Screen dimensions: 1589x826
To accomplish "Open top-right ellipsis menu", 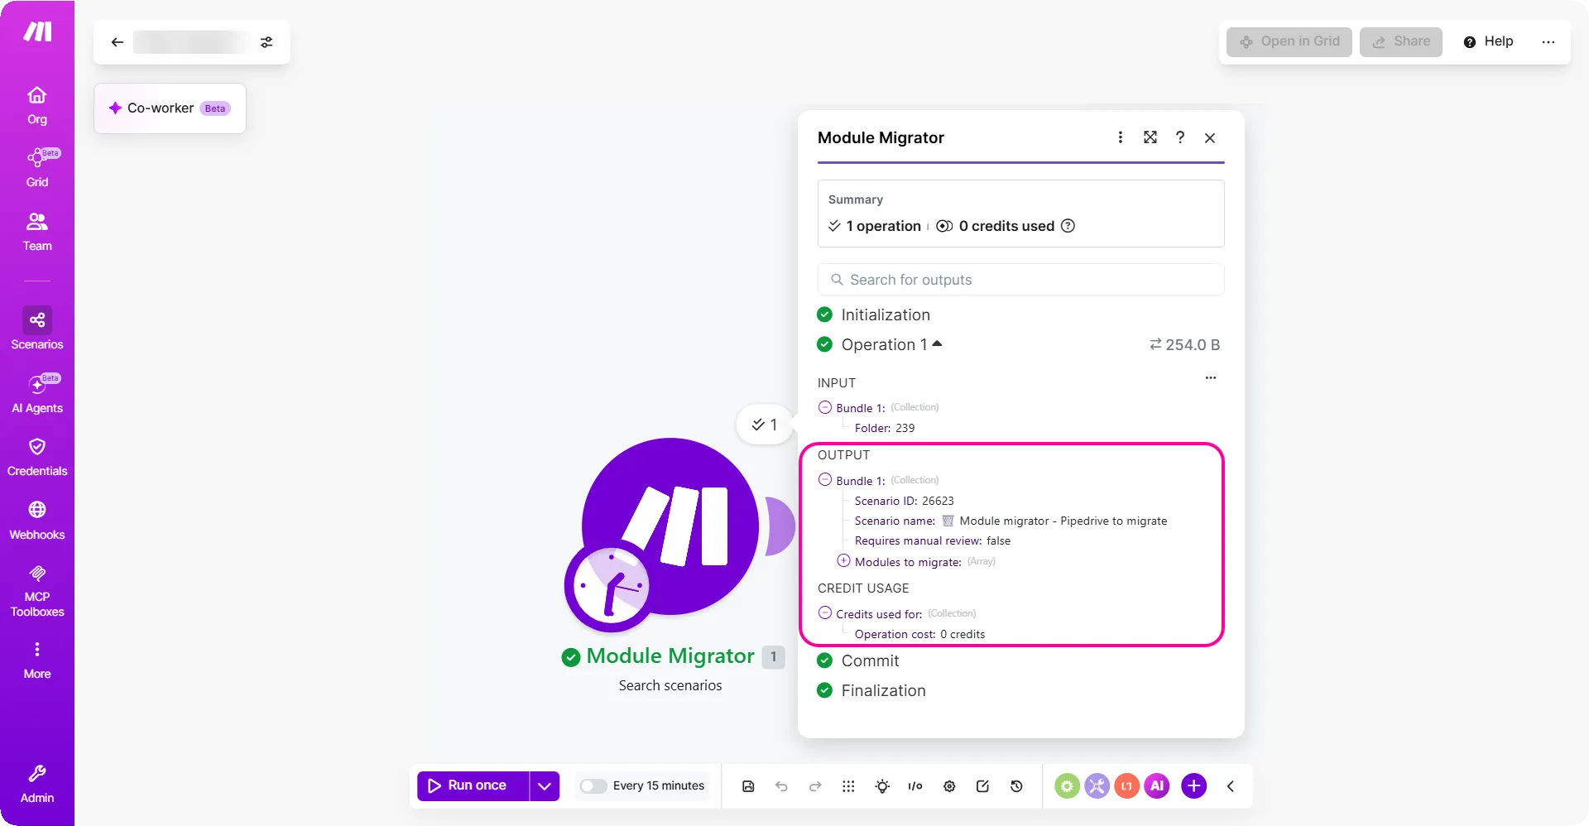I will (1548, 41).
